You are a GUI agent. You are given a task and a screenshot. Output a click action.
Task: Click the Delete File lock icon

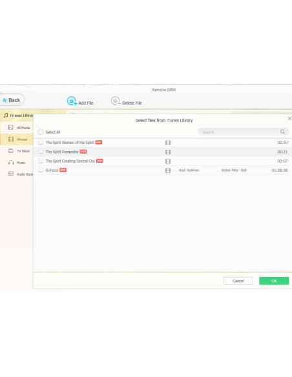tap(116, 101)
